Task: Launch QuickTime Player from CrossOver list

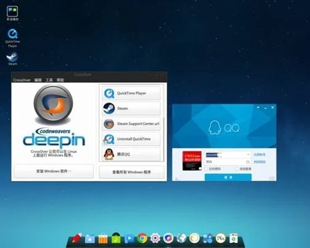Action: coord(131,93)
